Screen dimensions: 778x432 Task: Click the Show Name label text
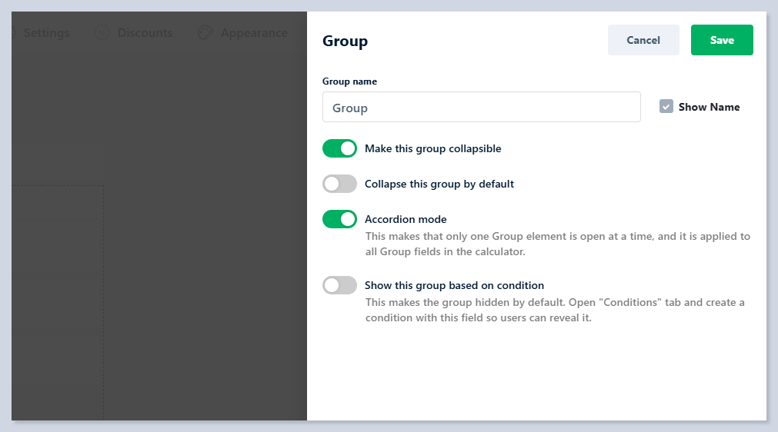(x=709, y=107)
